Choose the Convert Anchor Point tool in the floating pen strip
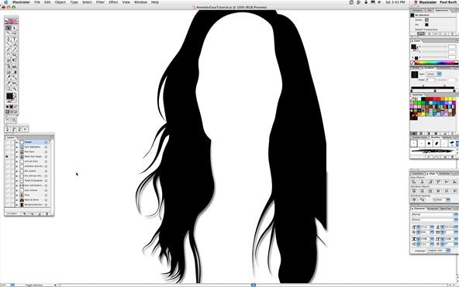The height and width of the screenshot is (287, 459). [26, 129]
